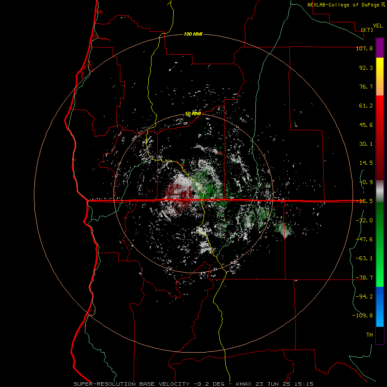Click the 50 NMI range ring label
This screenshot has height=387, width=387.
click(193, 114)
